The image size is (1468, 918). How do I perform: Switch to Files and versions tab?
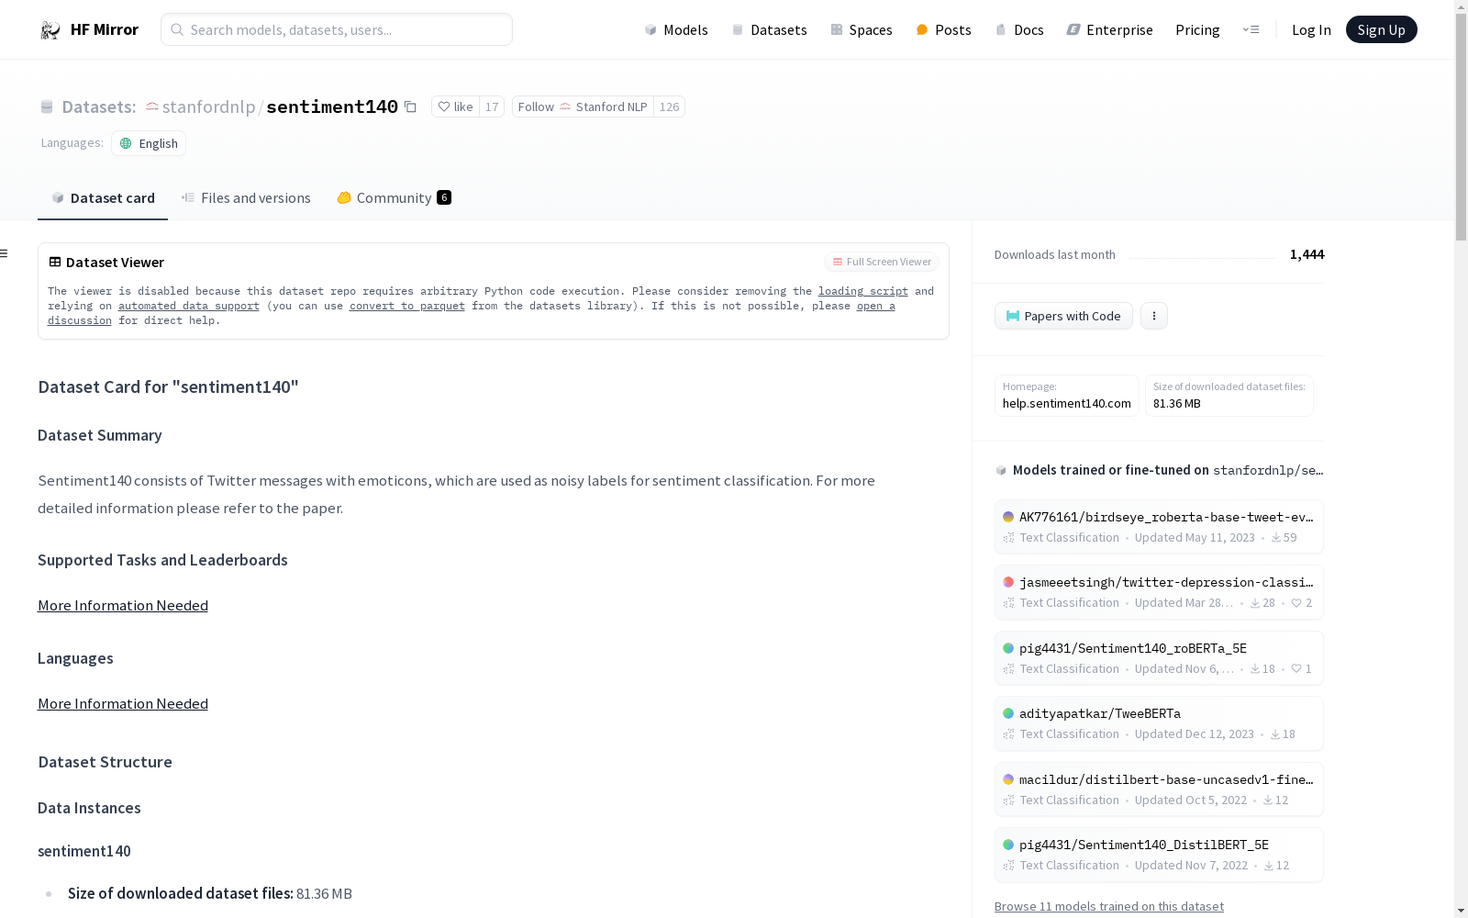tap(246, 197)
